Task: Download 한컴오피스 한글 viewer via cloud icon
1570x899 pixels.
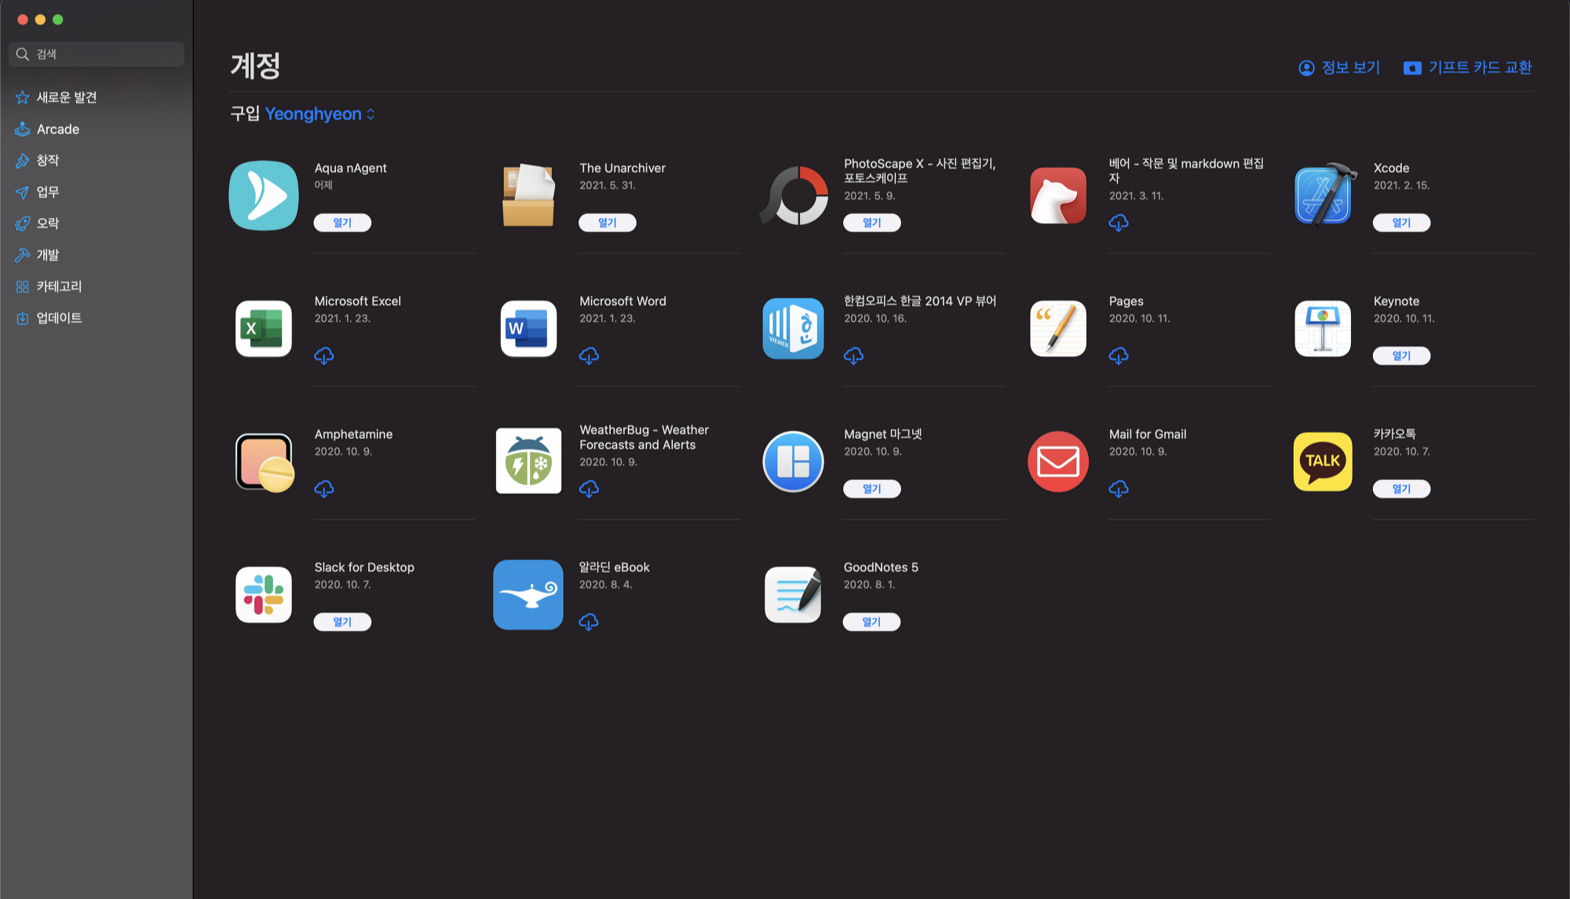Action: 854,356
